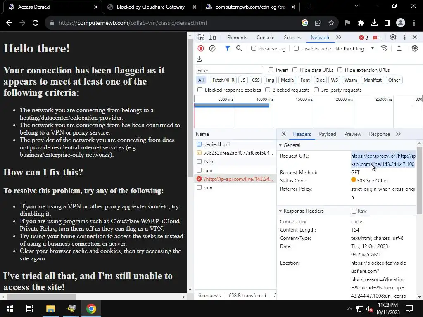Click the network Filter text field
This screenshot has height=317, width=423.
pyautogui.click(x=229, y=70)
